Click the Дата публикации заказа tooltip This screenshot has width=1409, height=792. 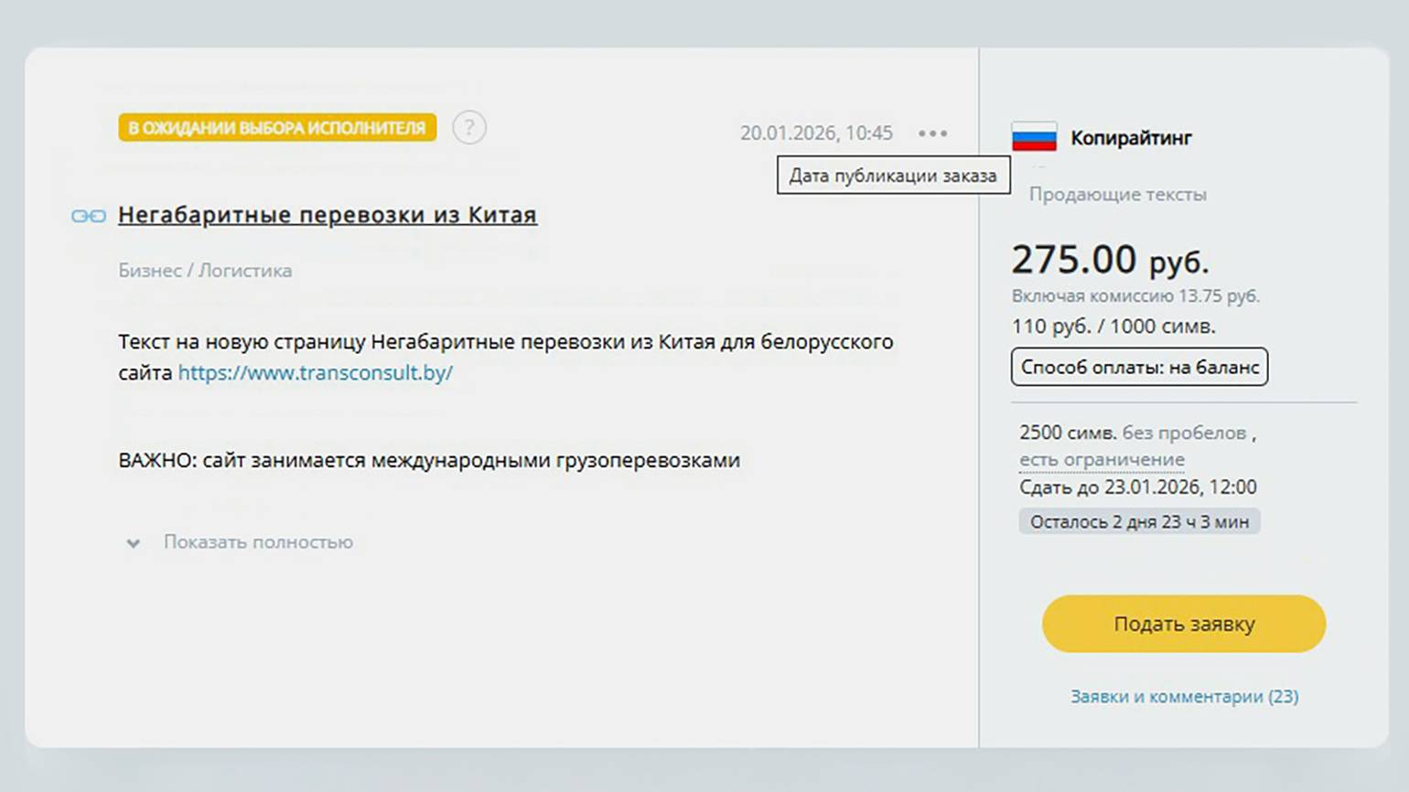(893, 176)
